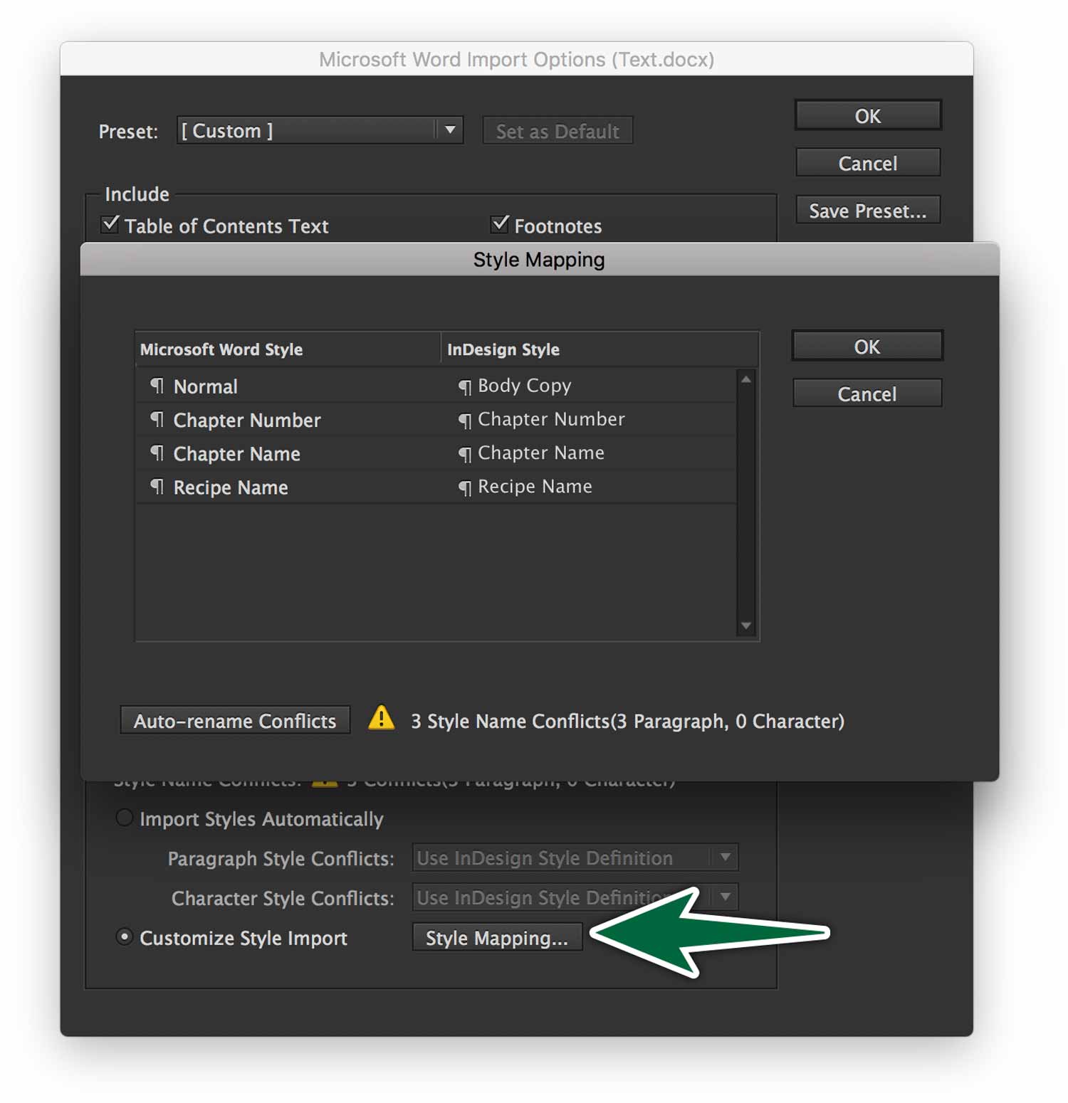Viewport: 1068px width, 1103px height.
Task: Click the warning triangle icon next to conflicts
Action: pos(382,718)
